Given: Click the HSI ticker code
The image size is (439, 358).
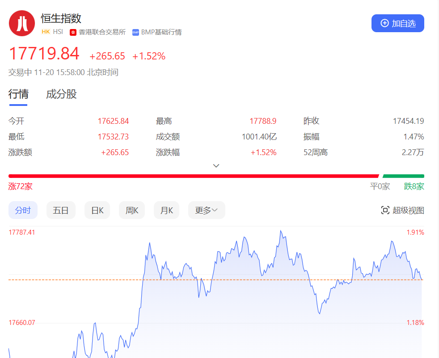Looking at the screenshot, I should tap(58, 32).
